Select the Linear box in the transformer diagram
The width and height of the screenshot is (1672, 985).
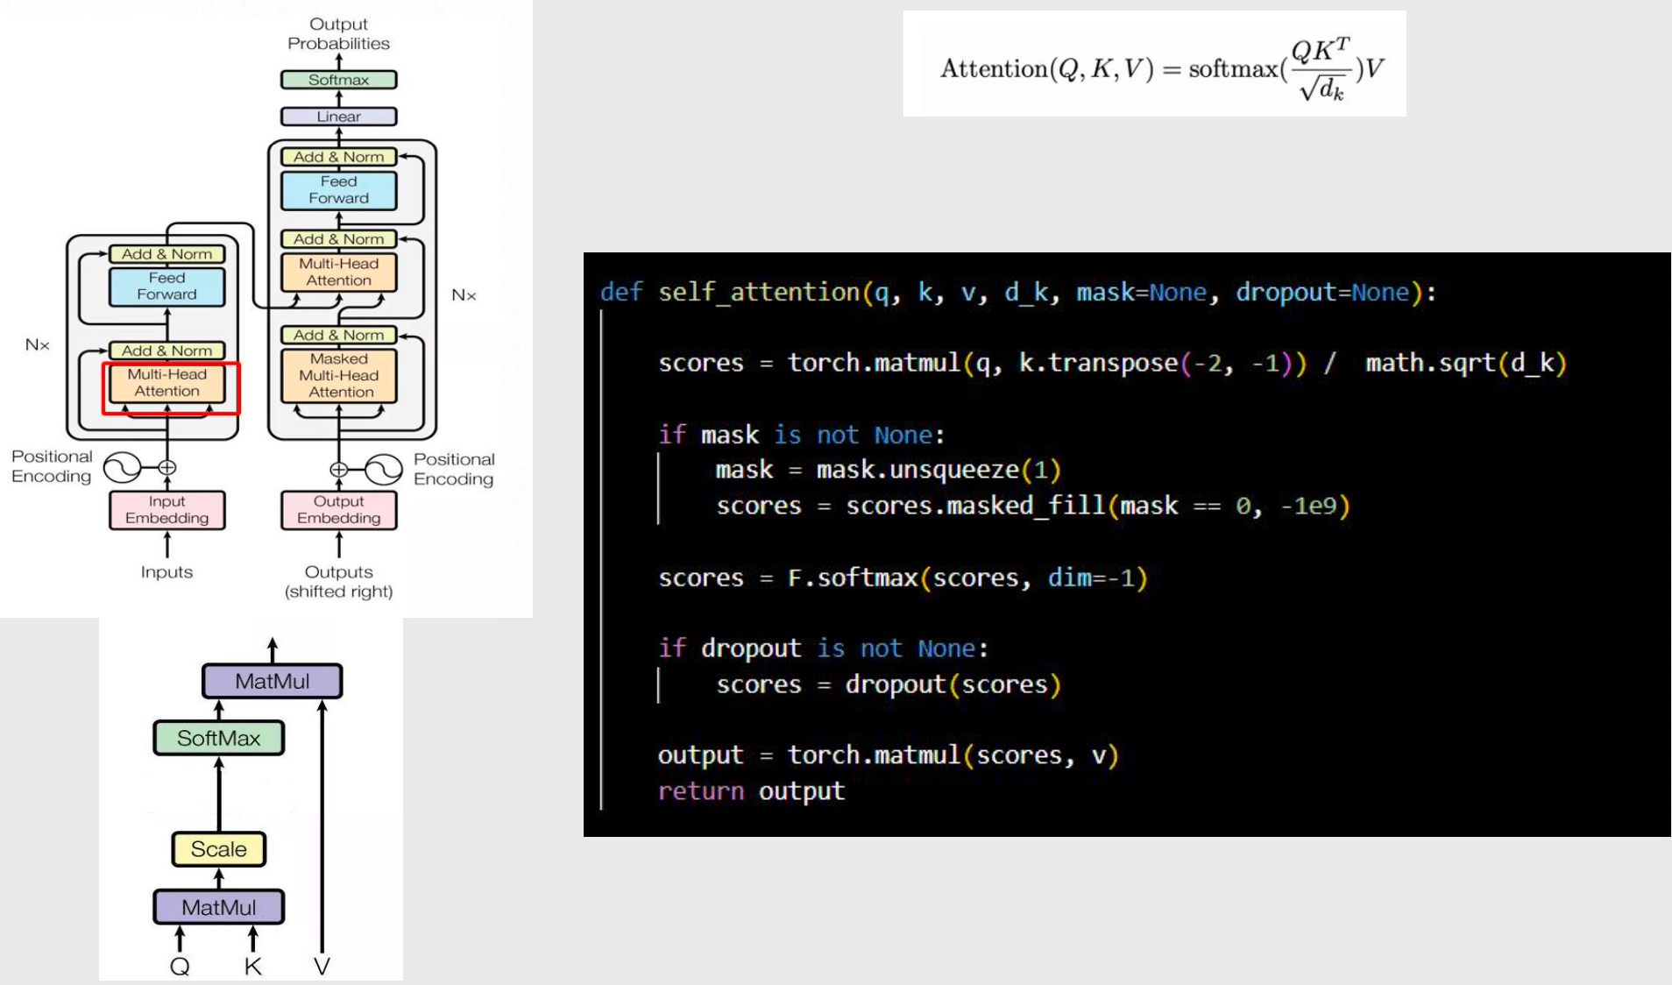(x=338, y=117)
